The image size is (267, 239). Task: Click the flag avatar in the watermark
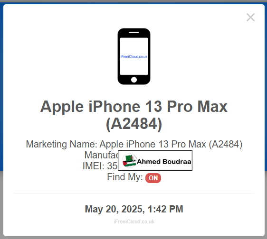point(129,161)
